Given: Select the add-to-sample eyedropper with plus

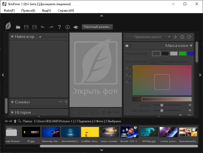Looking at the screenshot, I should (x=128, y=75).
